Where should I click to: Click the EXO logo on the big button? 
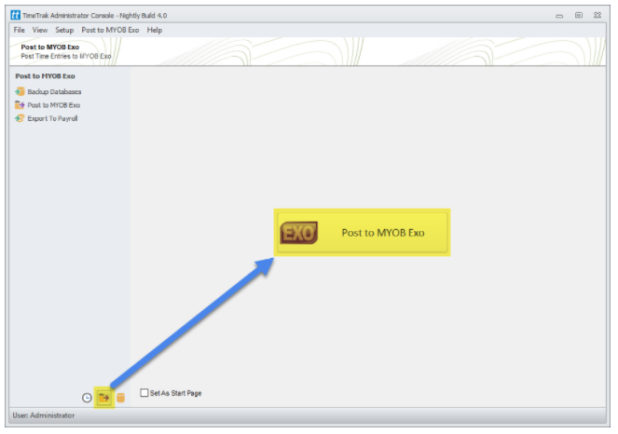pyautogui.click(x=299, y=233)
